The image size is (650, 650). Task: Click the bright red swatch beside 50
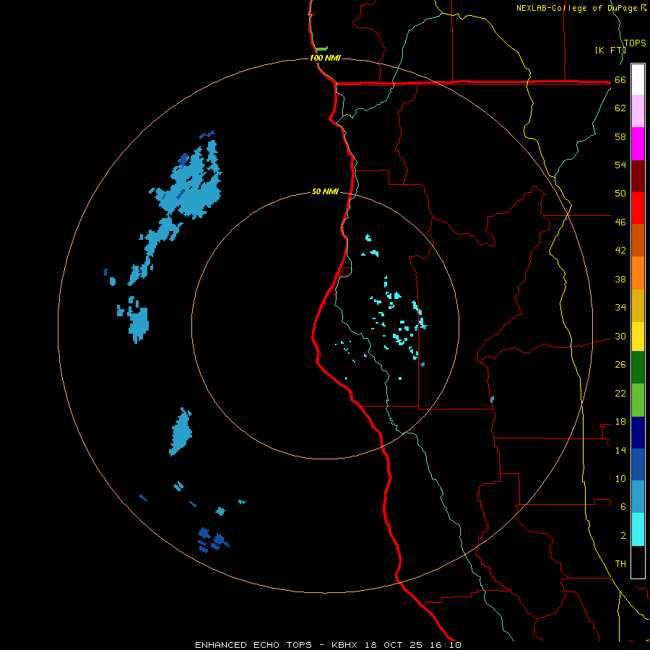click(638, 208)
